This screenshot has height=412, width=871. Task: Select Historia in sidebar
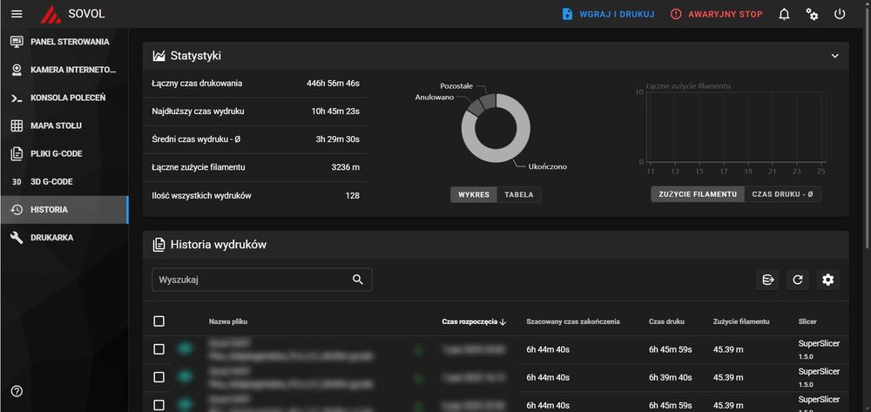pos(64,209)
